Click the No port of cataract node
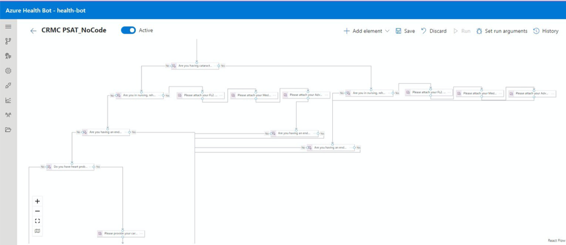The image size is (566, 245). tap(171, 66)
